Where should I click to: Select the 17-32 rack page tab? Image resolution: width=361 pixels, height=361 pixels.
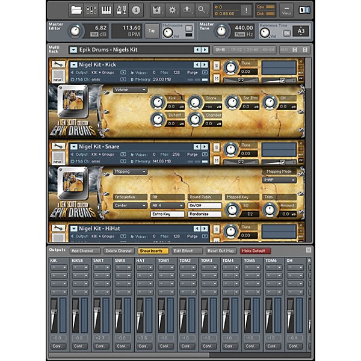point(236,50)
